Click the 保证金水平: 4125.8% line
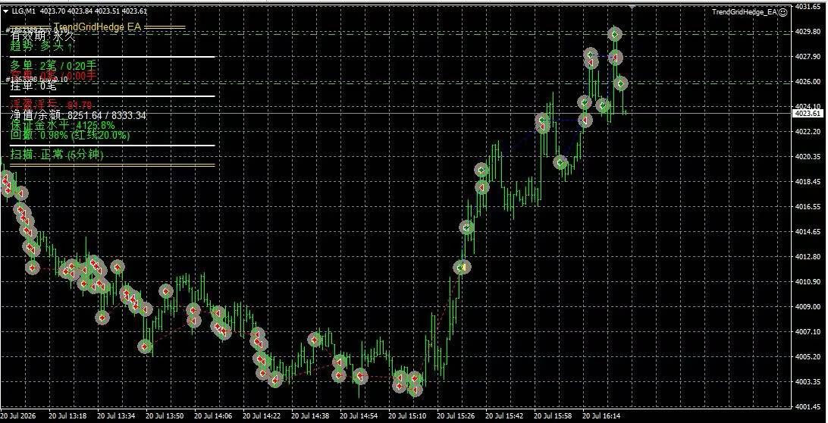 point(62,126)
